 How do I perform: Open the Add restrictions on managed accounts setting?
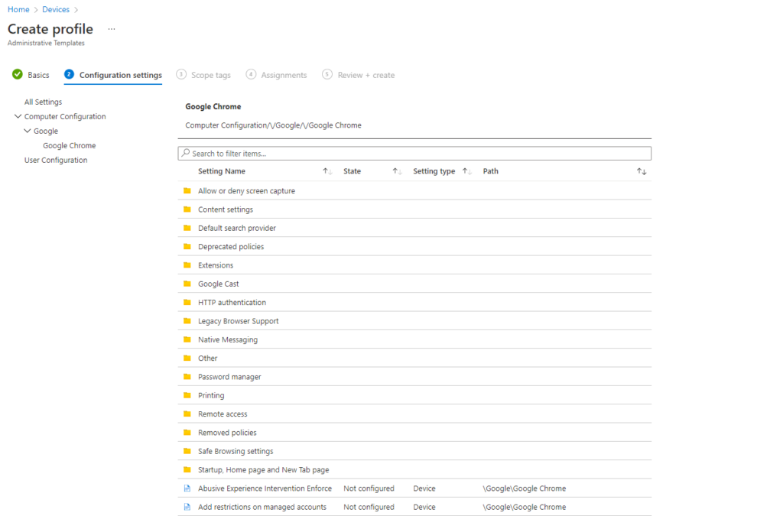[262, 507]
